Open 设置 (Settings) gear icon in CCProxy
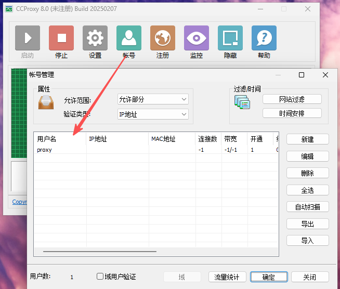Screen dimensions: 340x289 [95, 38]
